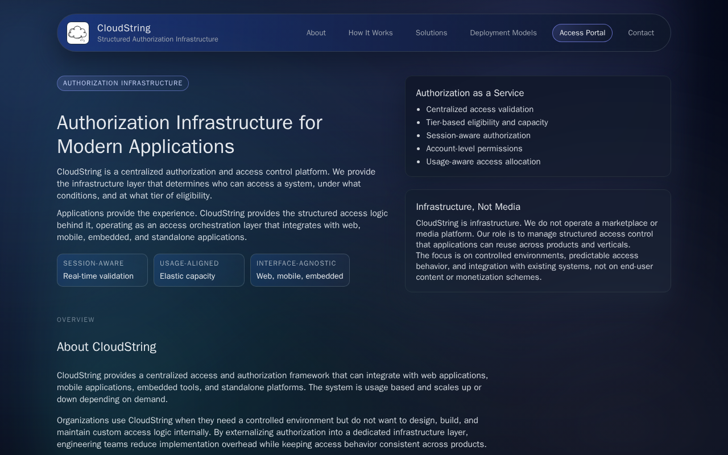Select the Session-Aware feature chip

[x=102, y=270]
